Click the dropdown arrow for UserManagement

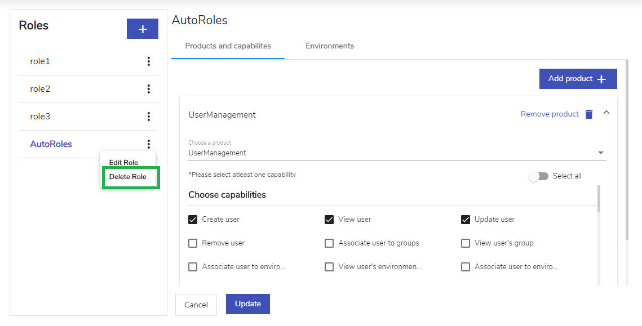coord(601,153)
